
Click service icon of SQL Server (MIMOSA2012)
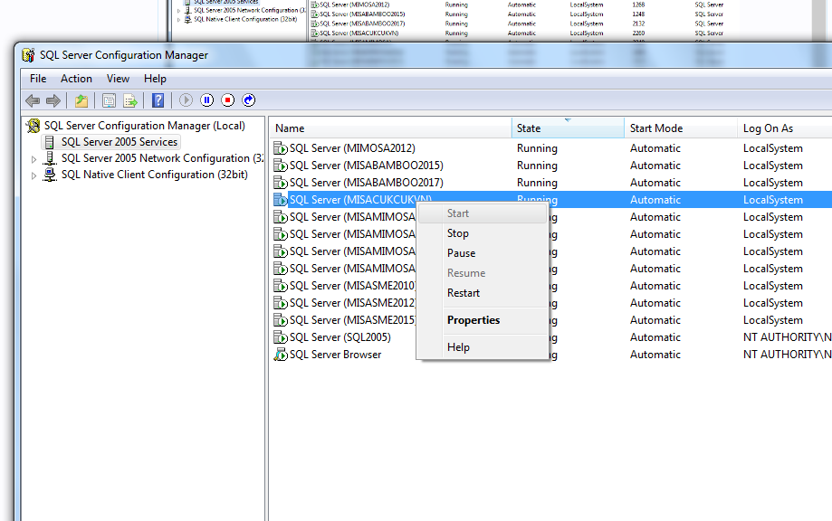click(280, 148)
